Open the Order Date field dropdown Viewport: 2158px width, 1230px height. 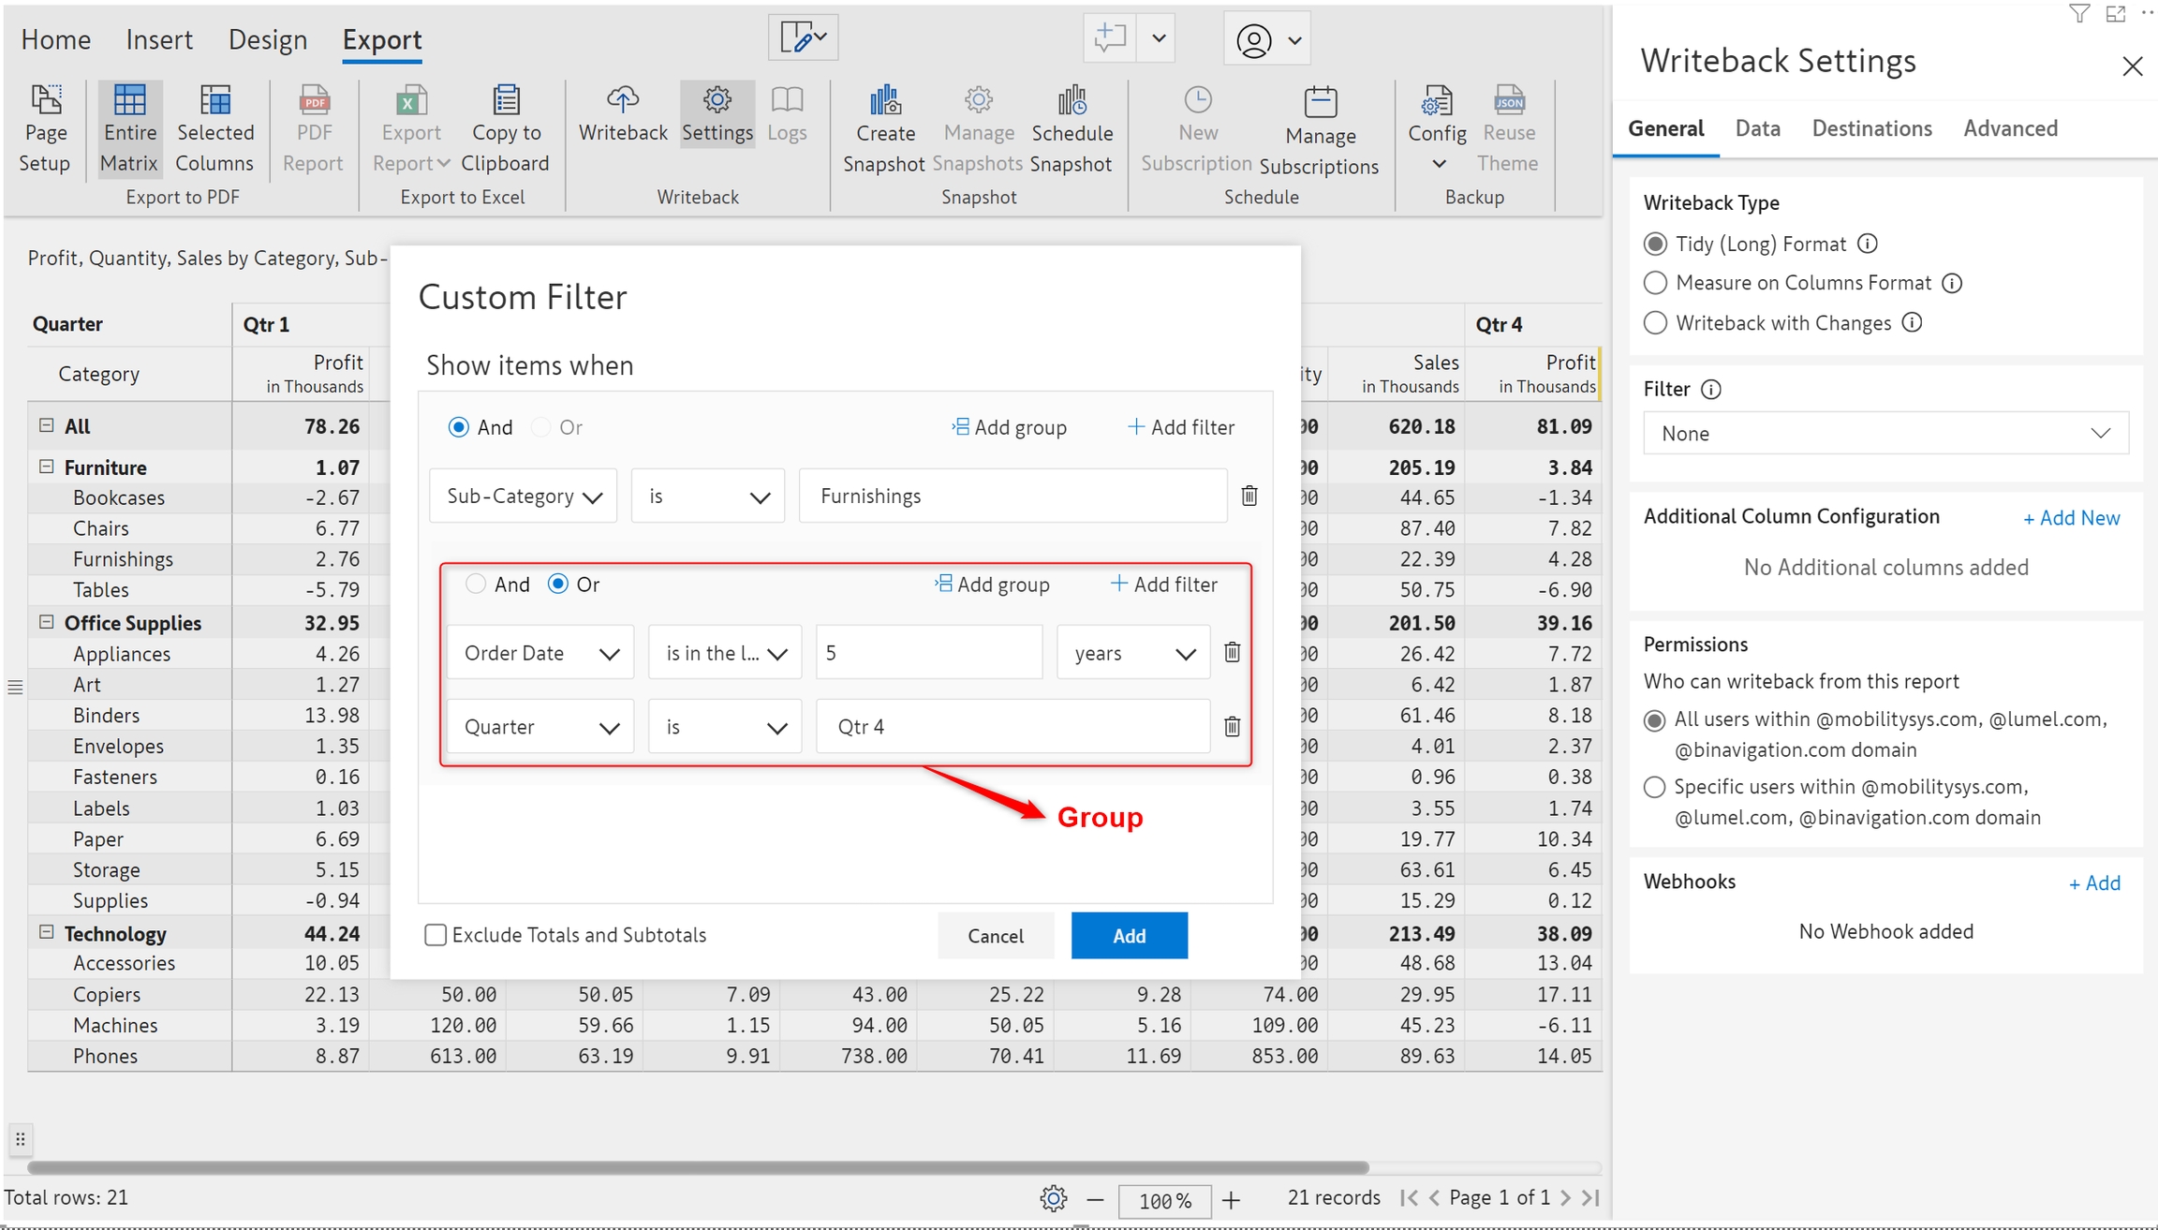click(540, 653)
